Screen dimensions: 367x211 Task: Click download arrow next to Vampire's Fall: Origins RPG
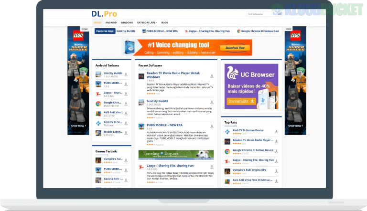coord(277,171)
